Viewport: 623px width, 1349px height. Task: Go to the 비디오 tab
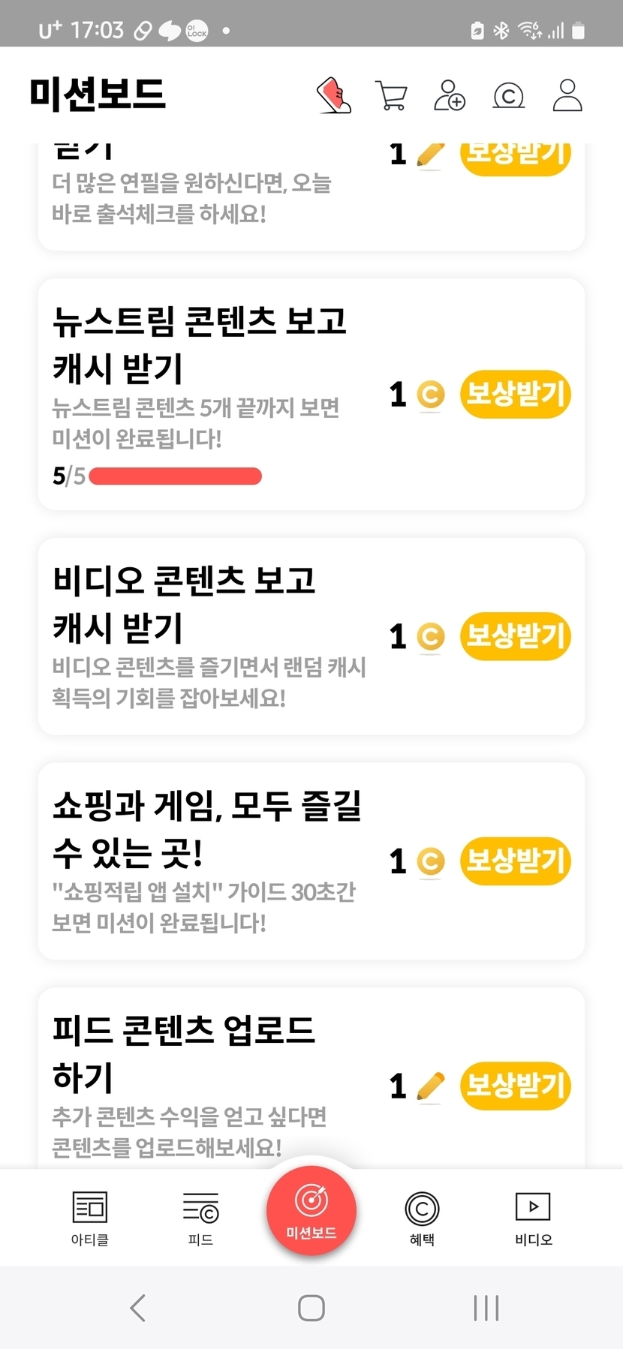coord(533,1218)
